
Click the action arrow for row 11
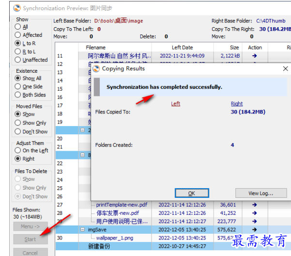255,56
